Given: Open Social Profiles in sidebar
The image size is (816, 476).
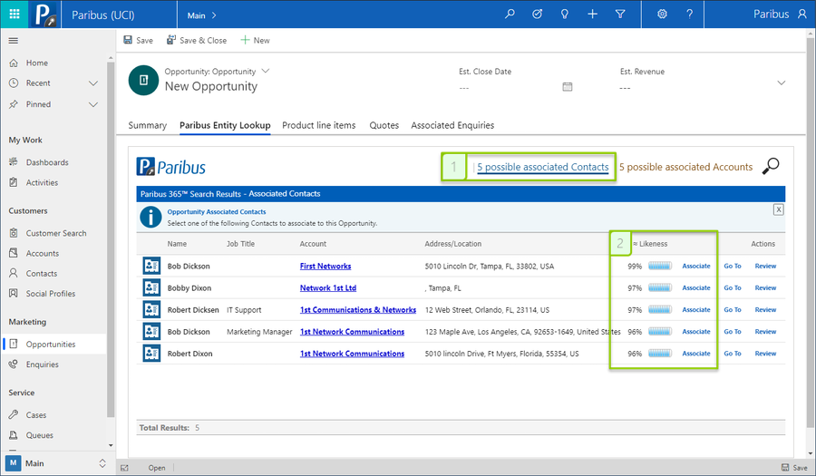Looking at the screenshot, I should 51,294.
